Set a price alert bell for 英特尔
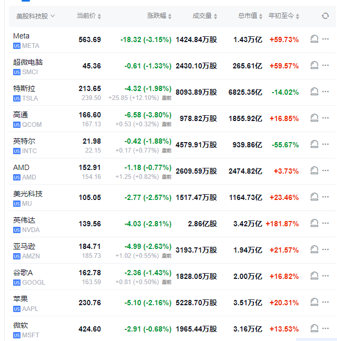 point(314,144)
